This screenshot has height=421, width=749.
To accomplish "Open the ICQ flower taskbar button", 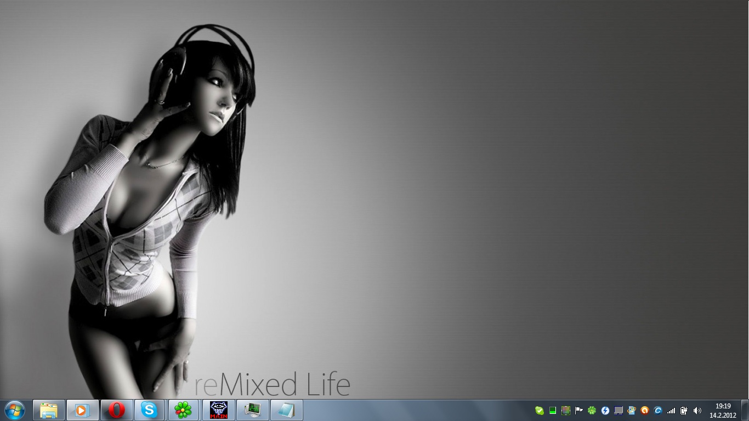I will [183, 410].
